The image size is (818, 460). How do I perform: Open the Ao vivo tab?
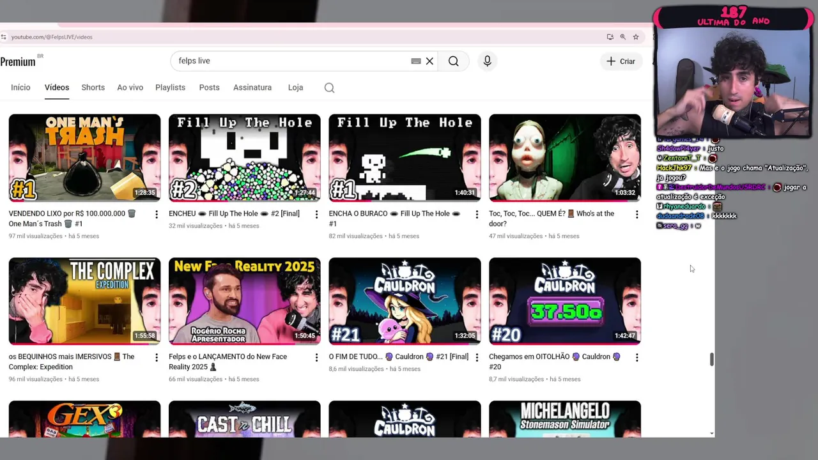click(130, 88)
